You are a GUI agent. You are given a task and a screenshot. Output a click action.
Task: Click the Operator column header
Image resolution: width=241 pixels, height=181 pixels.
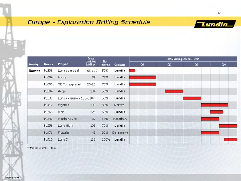click(120, 65)
